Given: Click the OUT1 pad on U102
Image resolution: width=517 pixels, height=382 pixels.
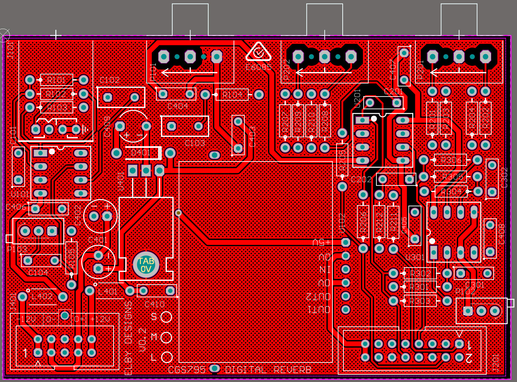Looking at the screenshot, I should [345, 309].
